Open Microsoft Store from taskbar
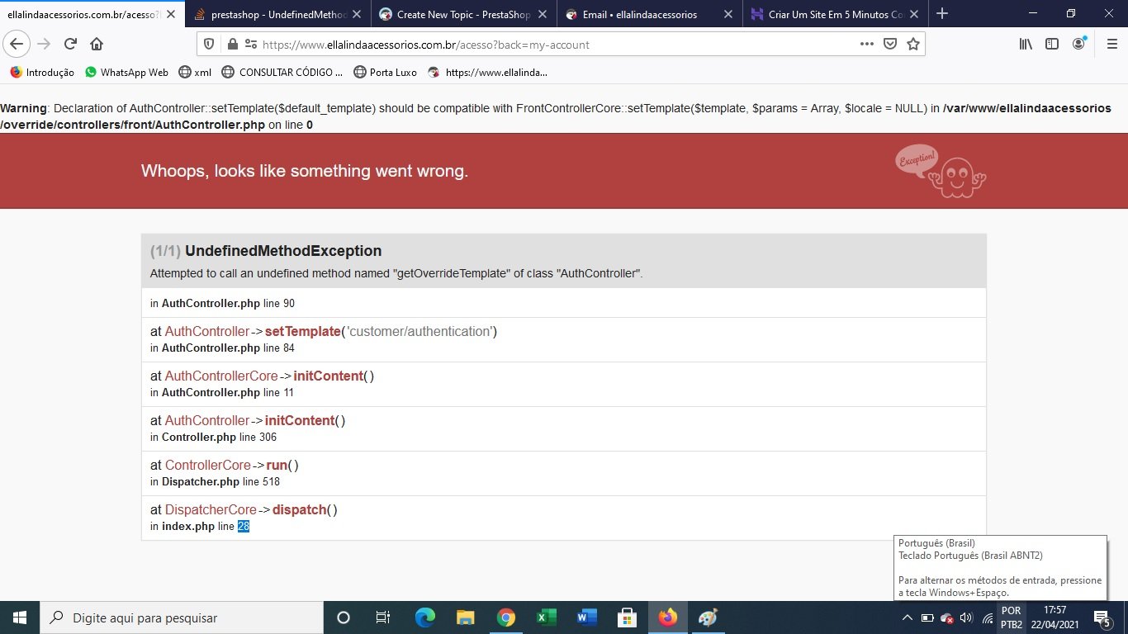 click(628, 617)
